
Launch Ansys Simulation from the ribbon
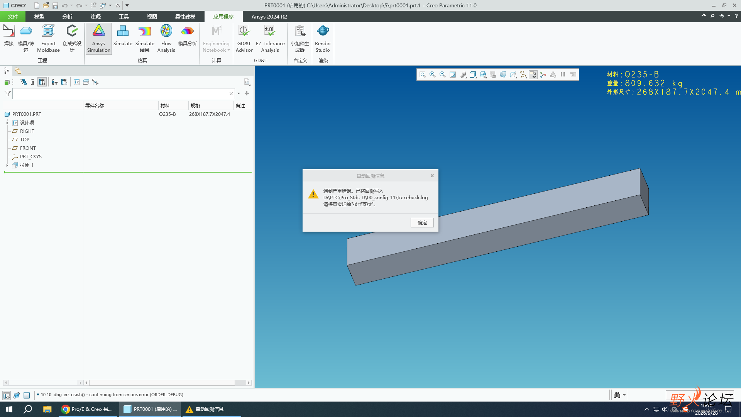pos(98,38)
